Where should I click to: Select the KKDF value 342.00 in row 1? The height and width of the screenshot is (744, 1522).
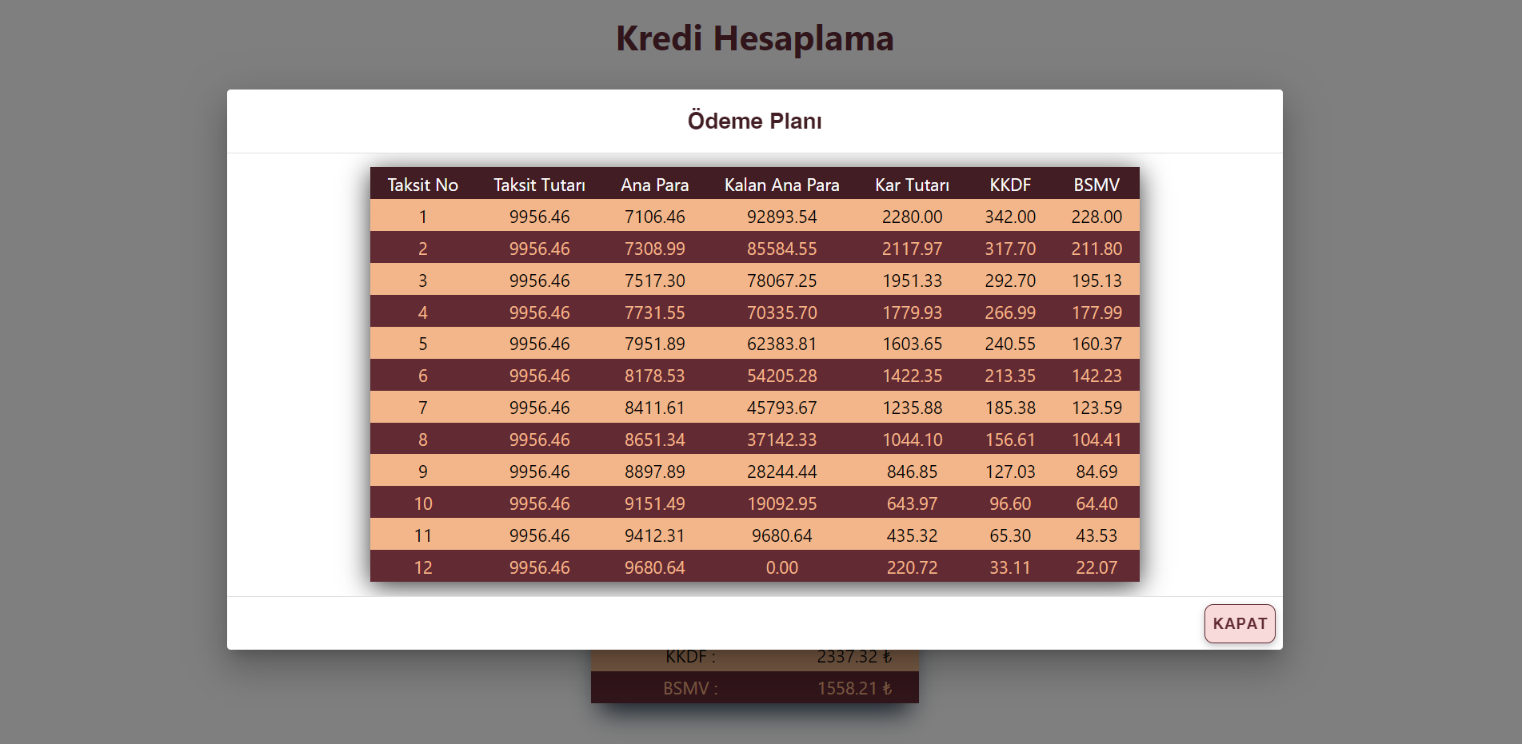[1010, 216]
